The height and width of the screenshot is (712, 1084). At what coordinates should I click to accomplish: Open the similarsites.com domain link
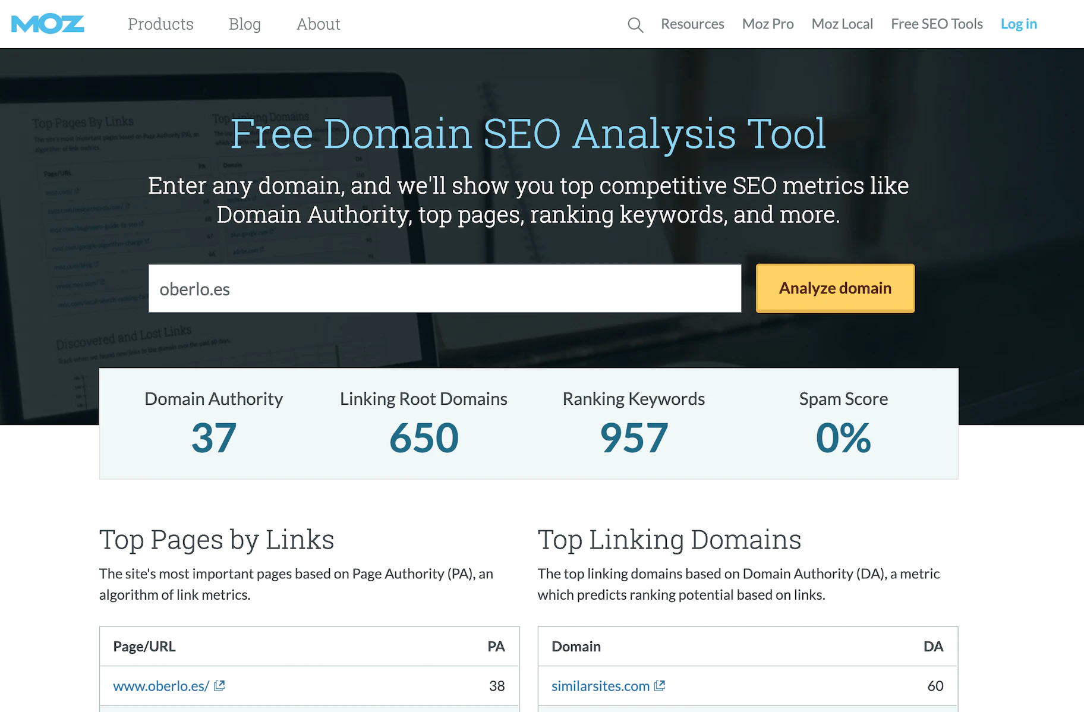tap(600, 686)
